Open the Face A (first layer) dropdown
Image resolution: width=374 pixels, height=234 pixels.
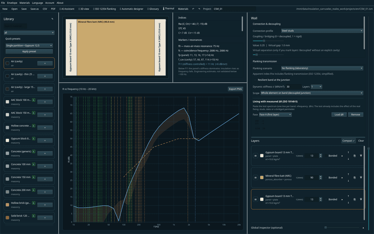(x=275, y=115)
